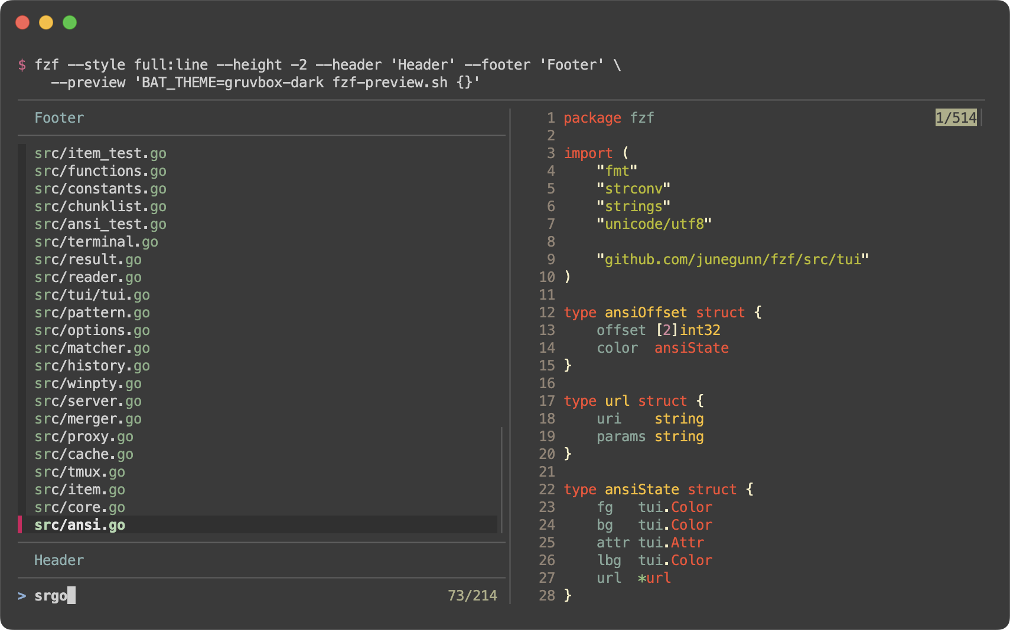Select src/merger.go entry
Image resolution: width=1010 pixels, height=630 pixels.
click(x=88, y=419)
